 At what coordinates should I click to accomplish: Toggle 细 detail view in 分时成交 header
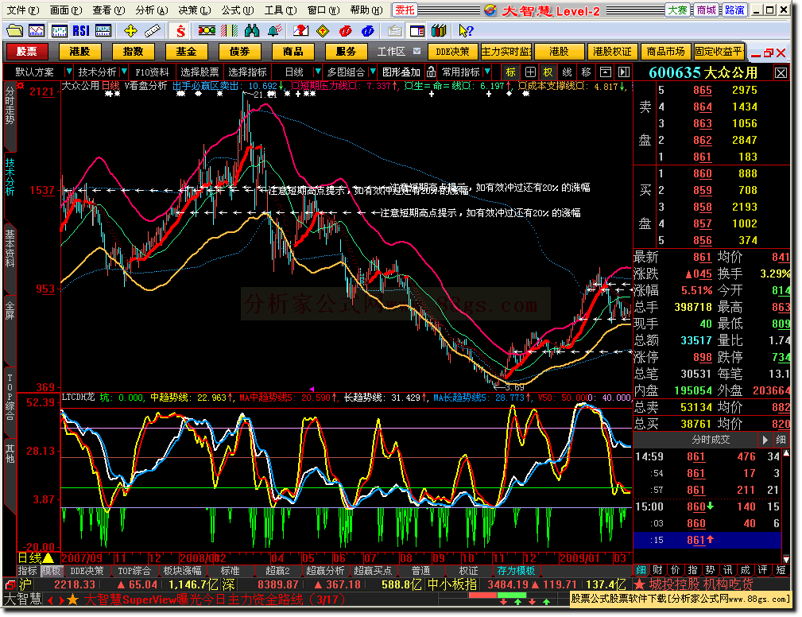[x=781, y=440]
